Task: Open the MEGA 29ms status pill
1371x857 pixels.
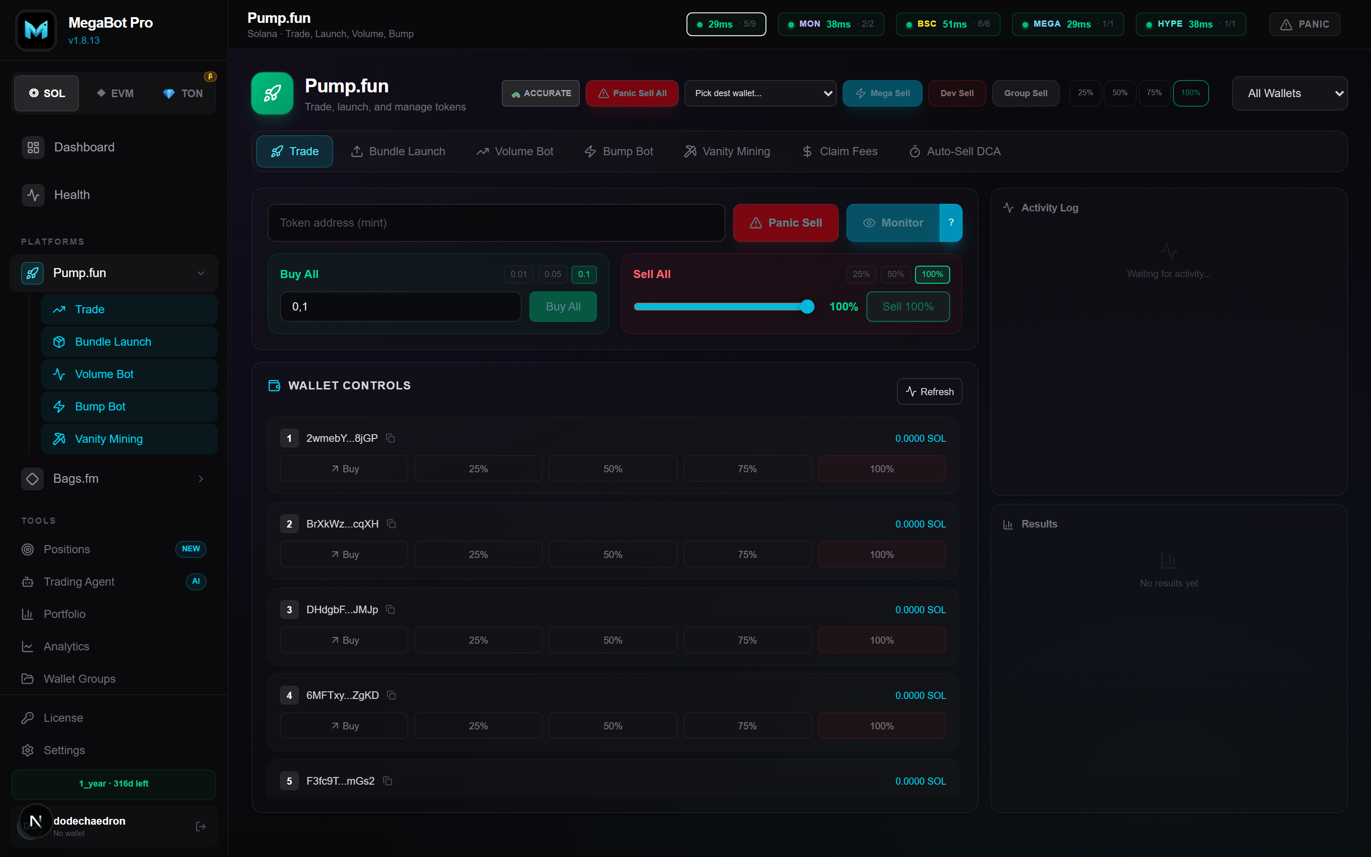Action: pos(1068,24)
